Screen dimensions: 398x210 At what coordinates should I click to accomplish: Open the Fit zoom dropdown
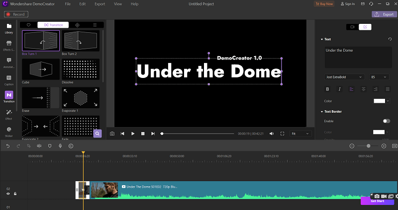click(300, 134)
